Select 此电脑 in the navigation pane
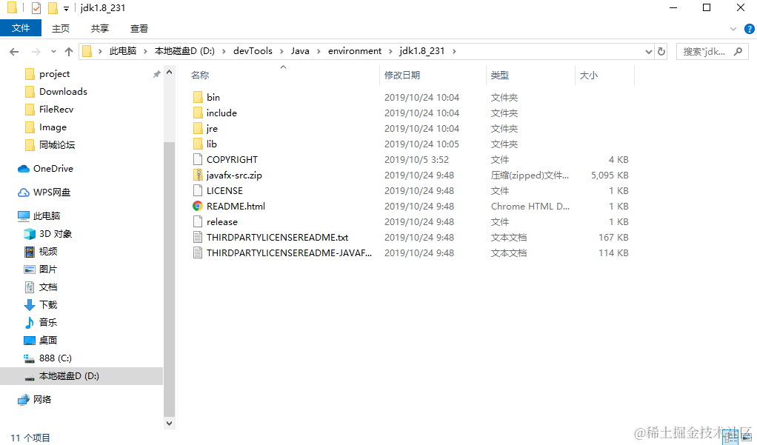This screenshot has width=757, height=445. [47, 215]
